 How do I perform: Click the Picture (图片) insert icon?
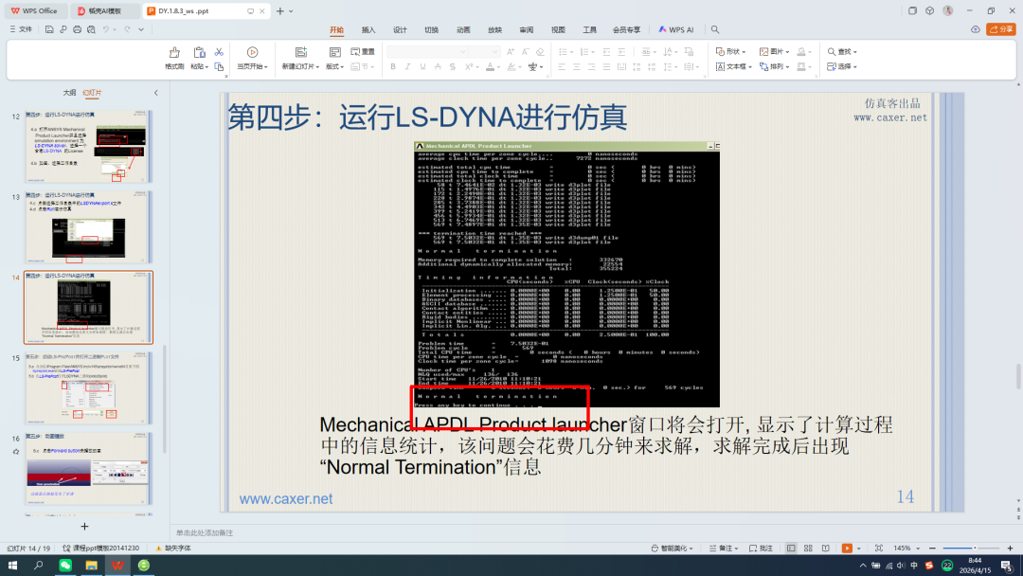pyautogui.click(x=763, y=51)
